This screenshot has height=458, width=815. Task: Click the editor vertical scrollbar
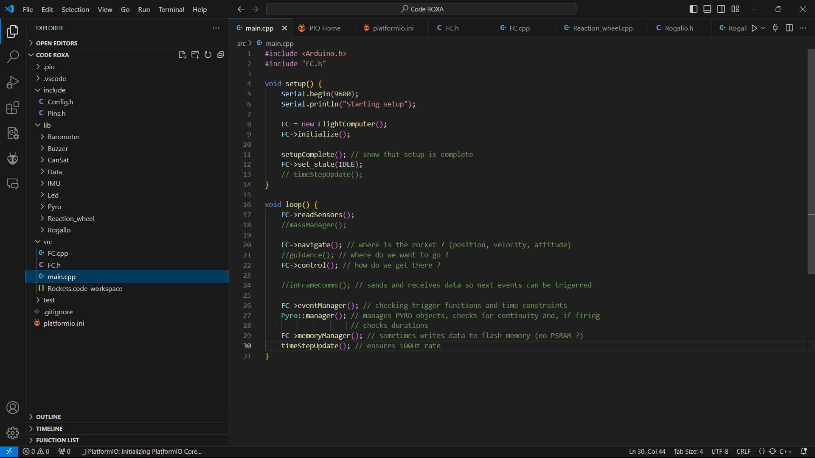(811, 161)
